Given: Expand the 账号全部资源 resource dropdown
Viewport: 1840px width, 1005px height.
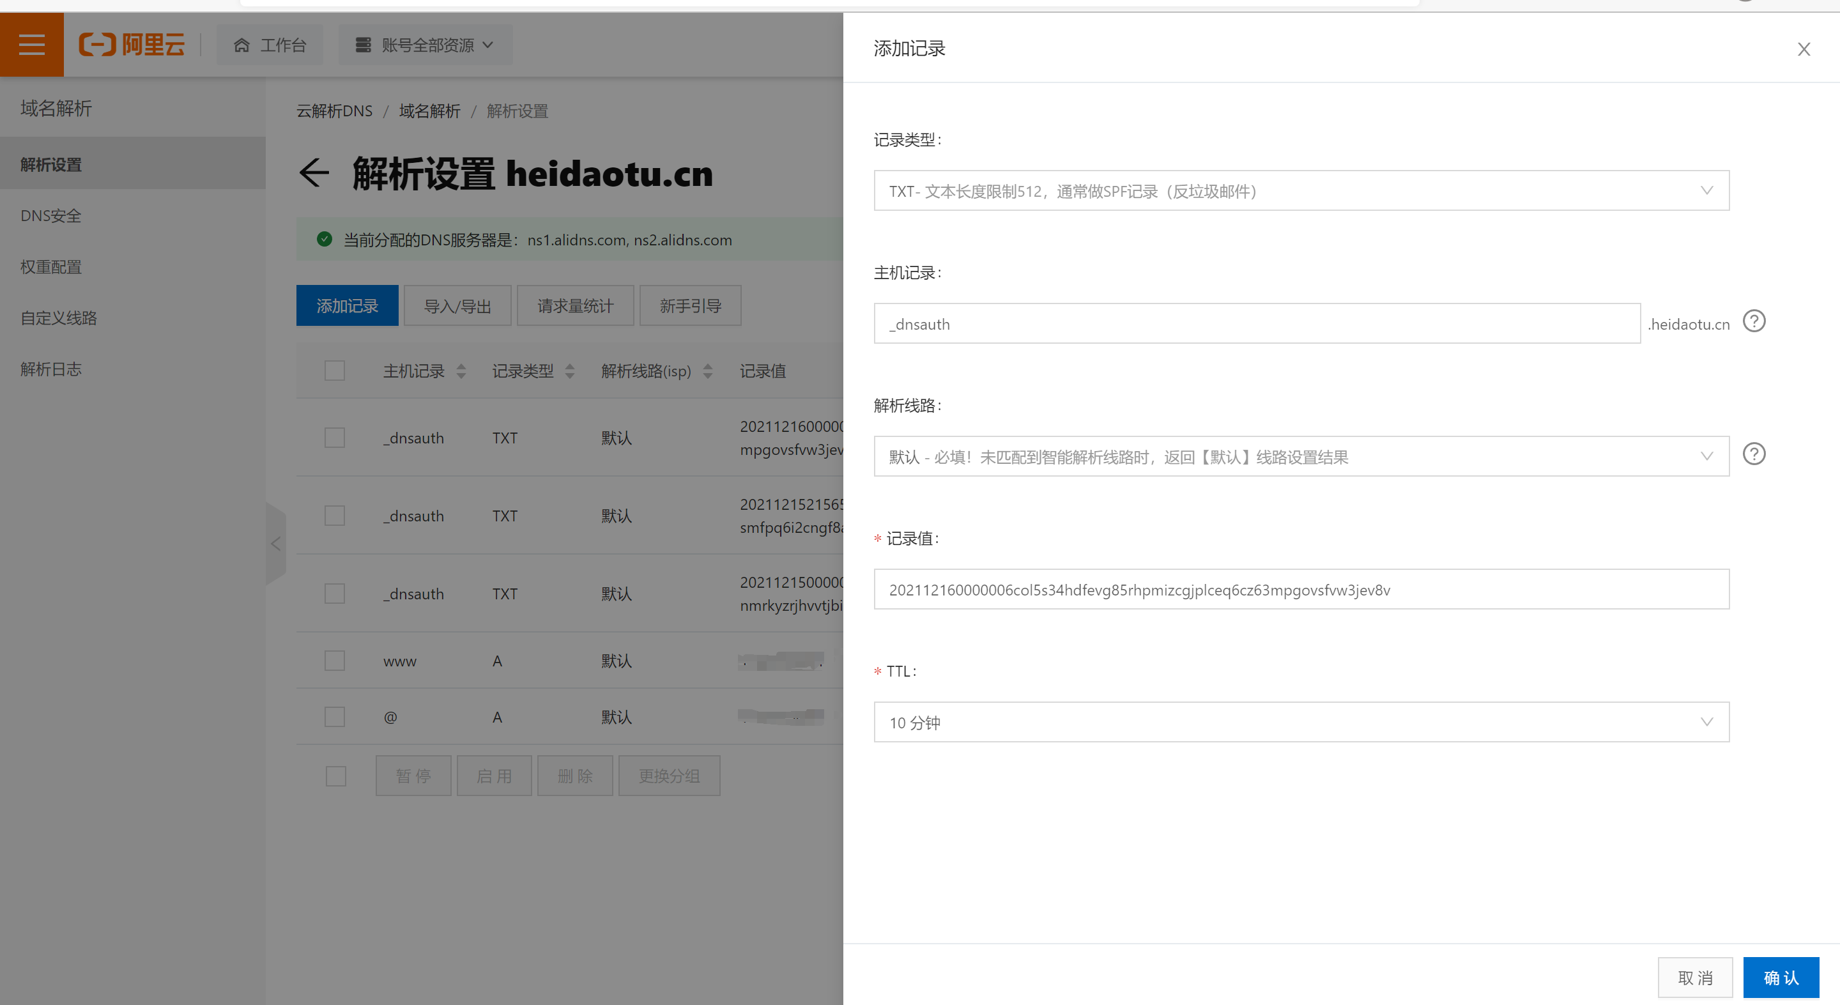Looking at the screenshot, I should (x=425, y=45).
